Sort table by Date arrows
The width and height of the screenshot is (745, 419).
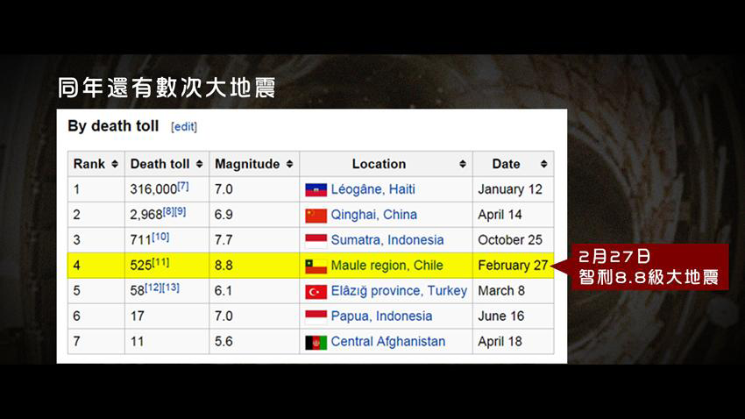click(543, 164)
